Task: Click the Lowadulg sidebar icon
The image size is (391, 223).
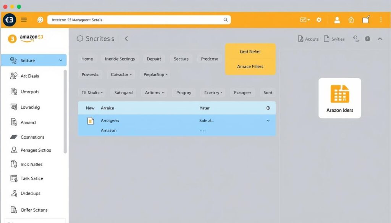Action: [x=13, y=107]
